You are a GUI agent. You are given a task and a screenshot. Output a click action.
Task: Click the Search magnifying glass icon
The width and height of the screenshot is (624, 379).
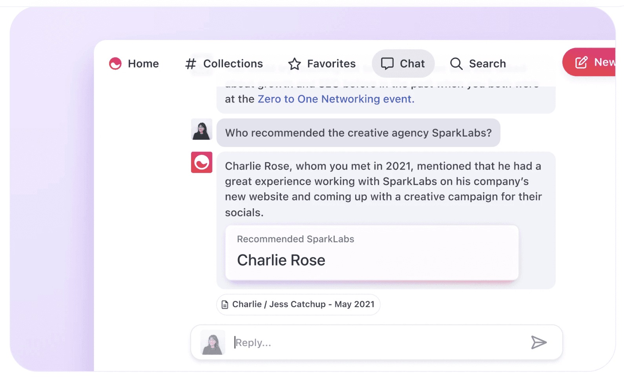tap(456, 64)
